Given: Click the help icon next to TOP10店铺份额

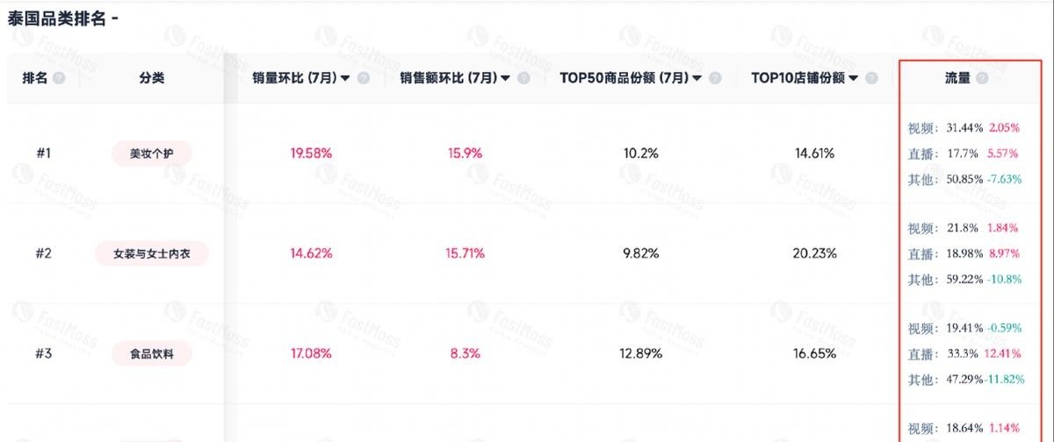Looking at the screenshot, I should [872, 78].
